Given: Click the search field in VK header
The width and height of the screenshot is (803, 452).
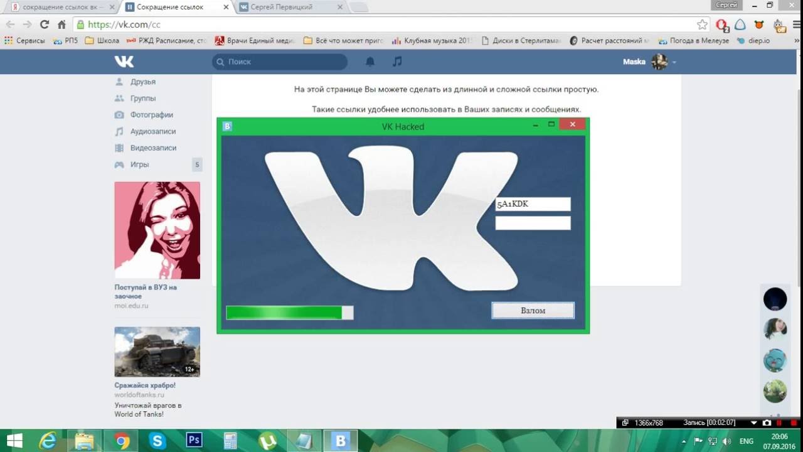Looking at the screenshot, I should pyautogui.click(x=280, y=62).
